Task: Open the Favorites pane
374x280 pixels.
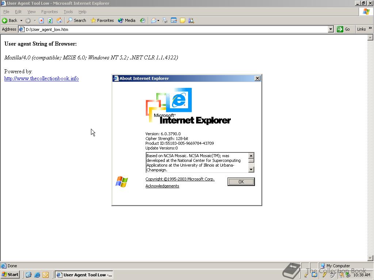Action: [102, 20]
